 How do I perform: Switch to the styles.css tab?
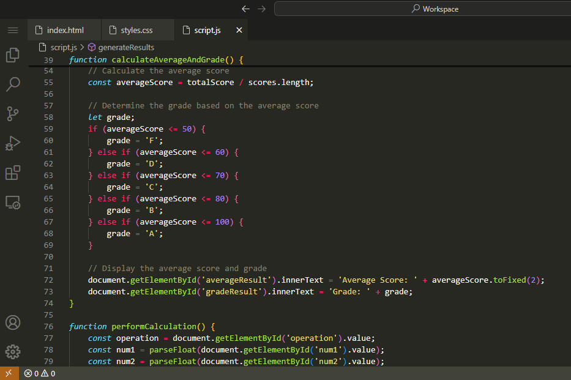136,30
